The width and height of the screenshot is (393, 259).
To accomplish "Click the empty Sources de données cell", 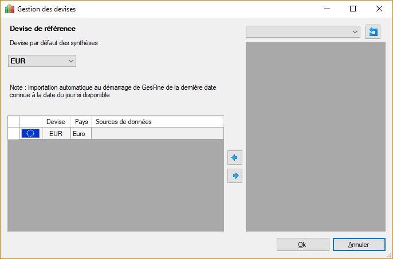I will pyautogui.click(x=157, y=133).
